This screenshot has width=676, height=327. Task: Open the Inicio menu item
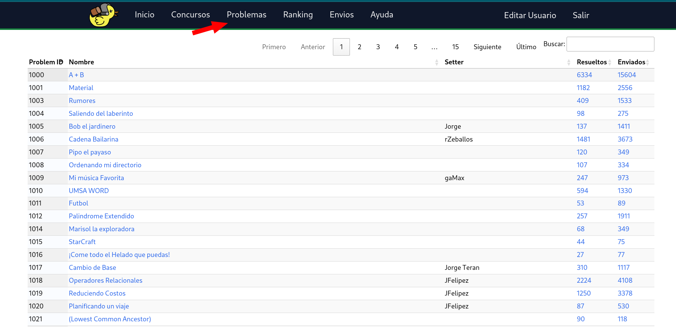pos(145,15)
